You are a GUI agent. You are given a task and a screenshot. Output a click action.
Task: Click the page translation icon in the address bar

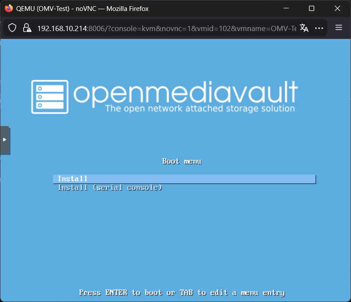[x=304, y=28]
